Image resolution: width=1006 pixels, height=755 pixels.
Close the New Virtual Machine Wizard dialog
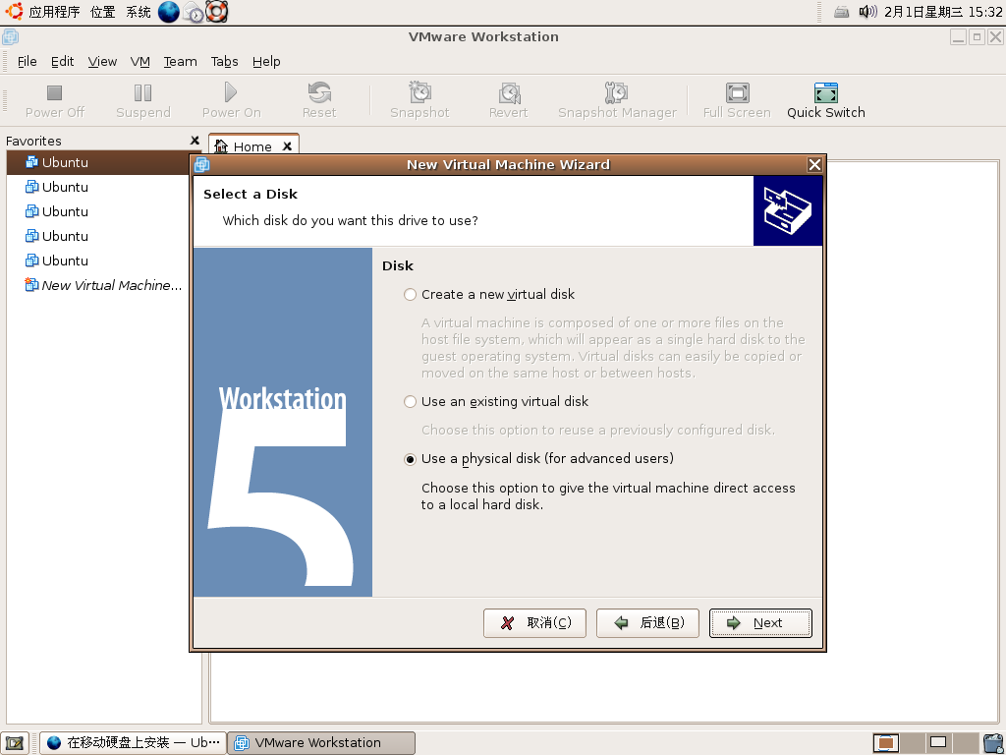[814, 165]
